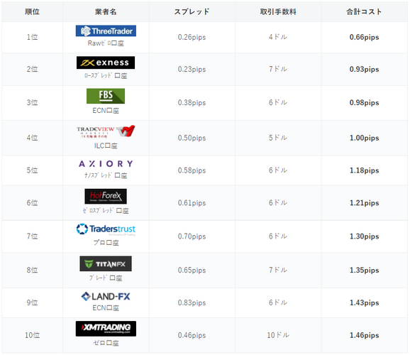Click the 0.38pips spread value
This screenshot has width=410, height=355.
pos(192,102)
